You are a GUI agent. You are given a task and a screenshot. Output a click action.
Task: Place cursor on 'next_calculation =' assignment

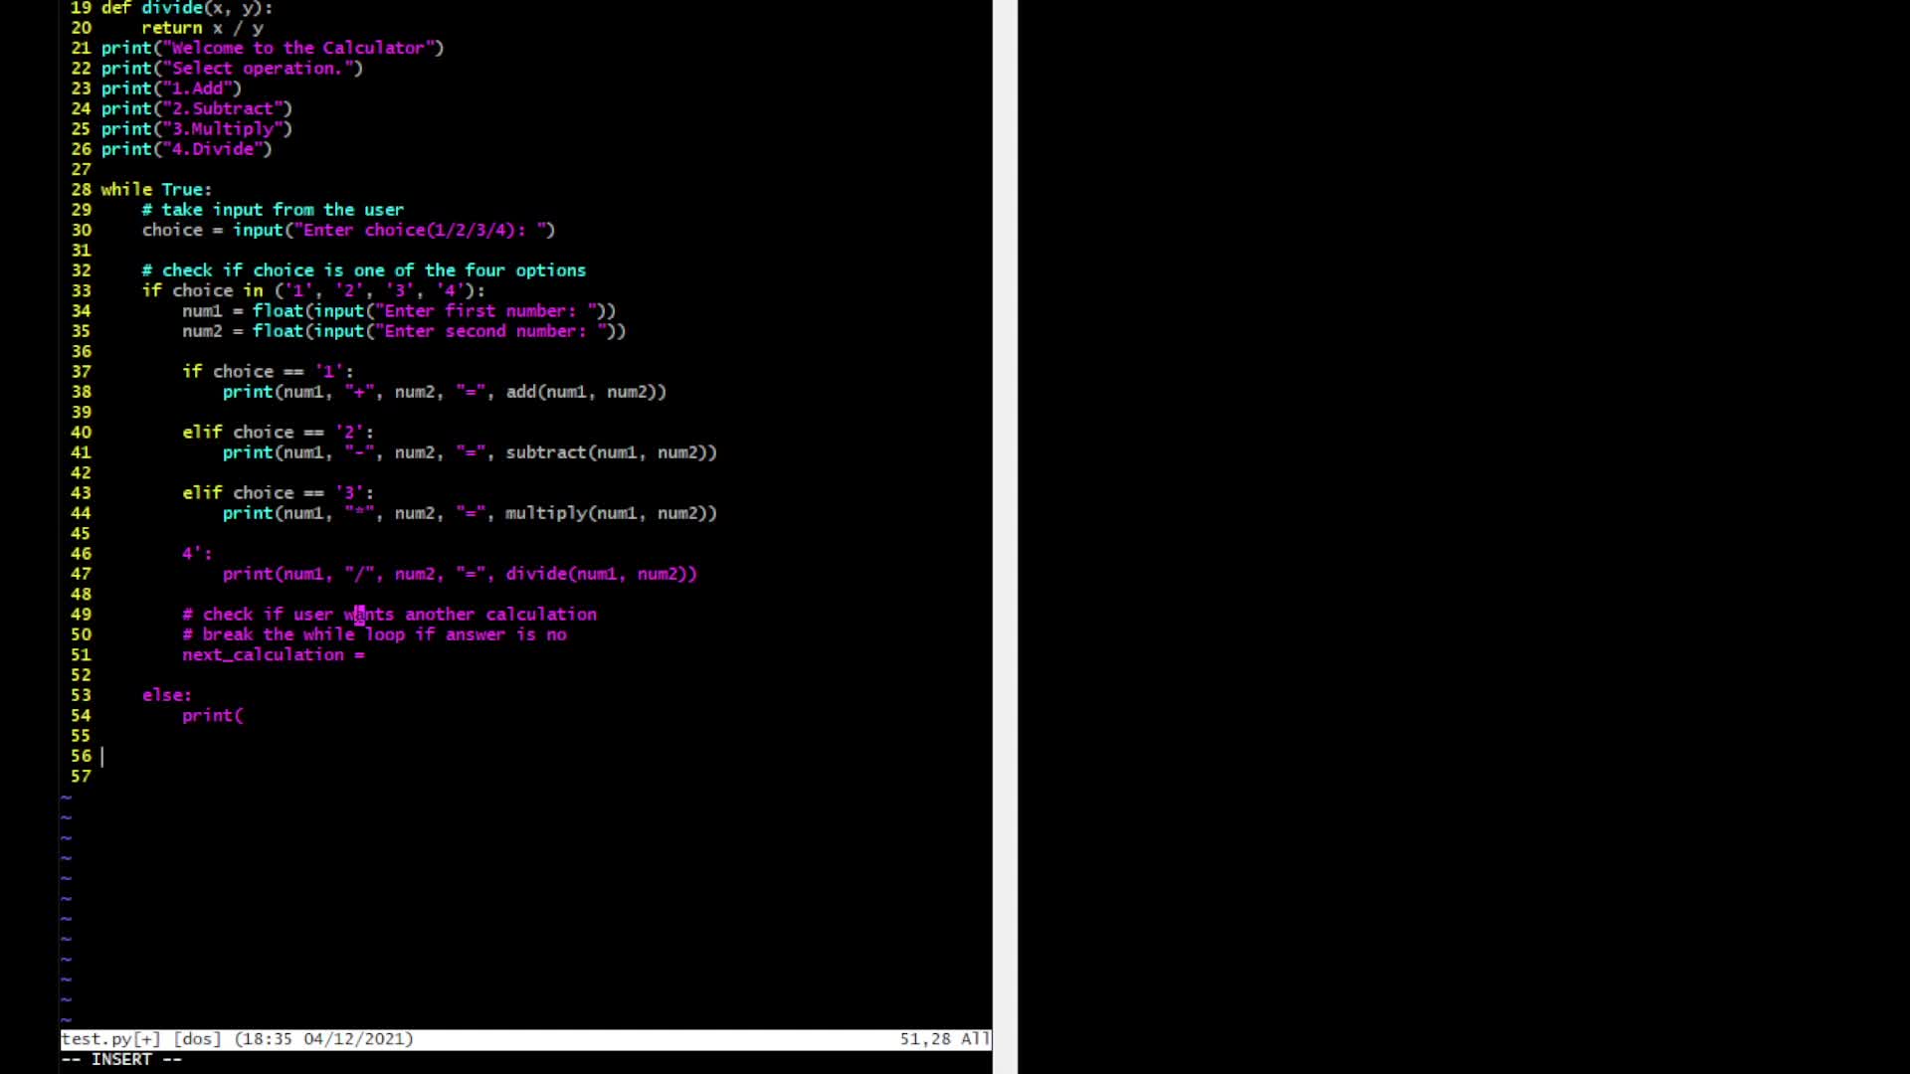[x=273, y=654]
